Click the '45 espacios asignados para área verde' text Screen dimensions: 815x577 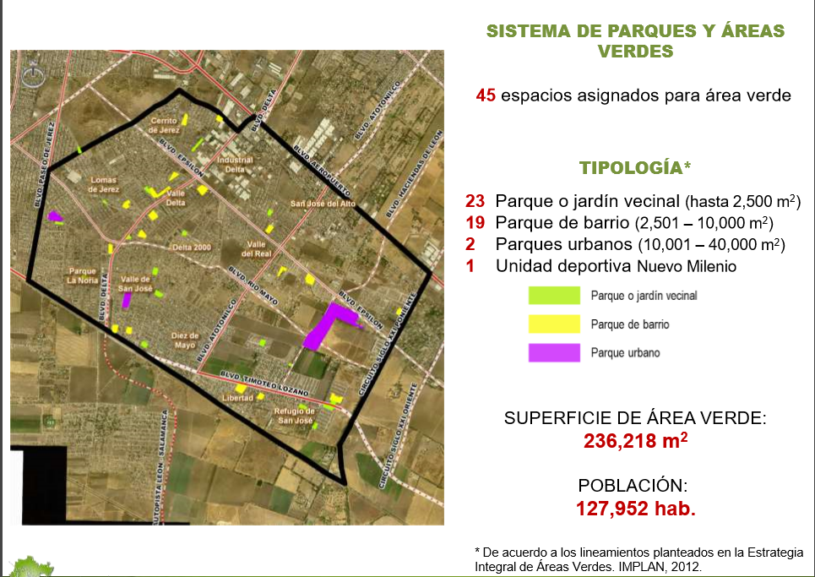coord(633,95)
